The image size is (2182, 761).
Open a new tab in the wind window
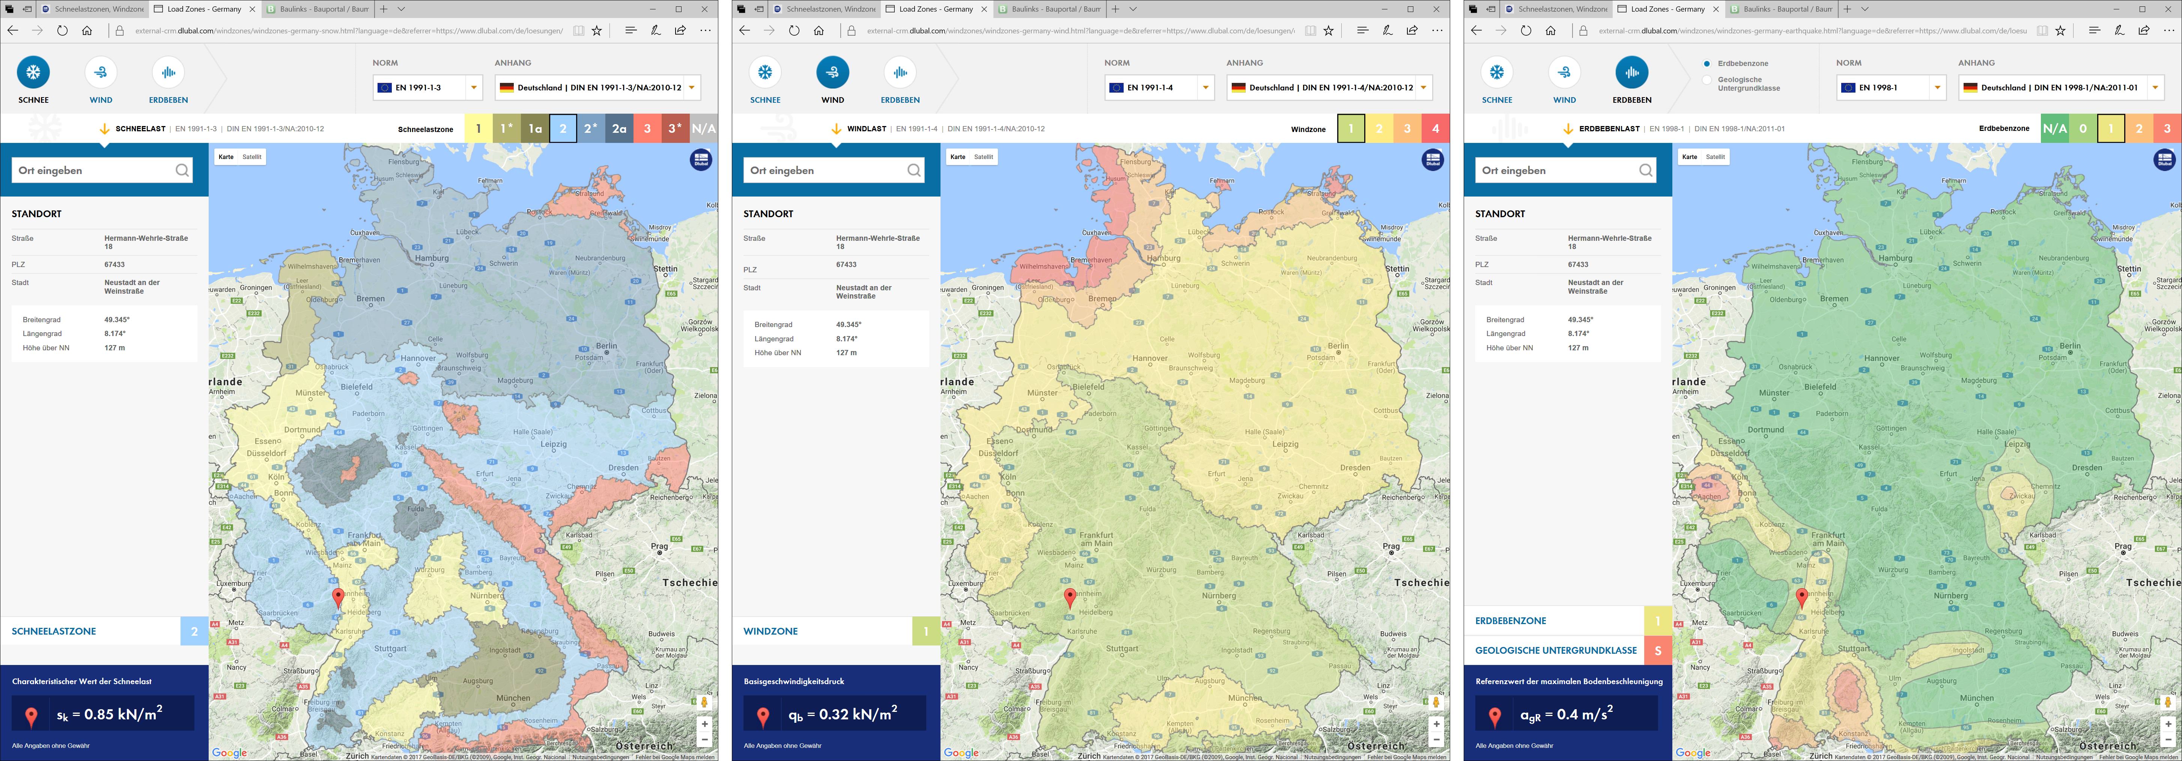[1115, 9]
